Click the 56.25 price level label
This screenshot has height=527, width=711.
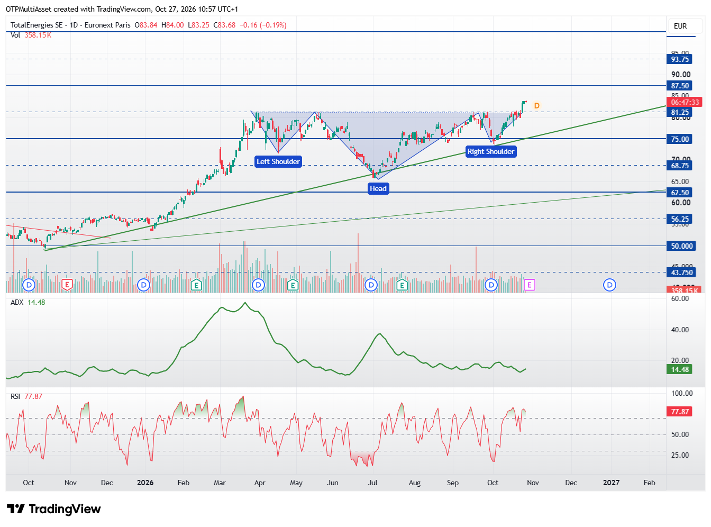680,219
